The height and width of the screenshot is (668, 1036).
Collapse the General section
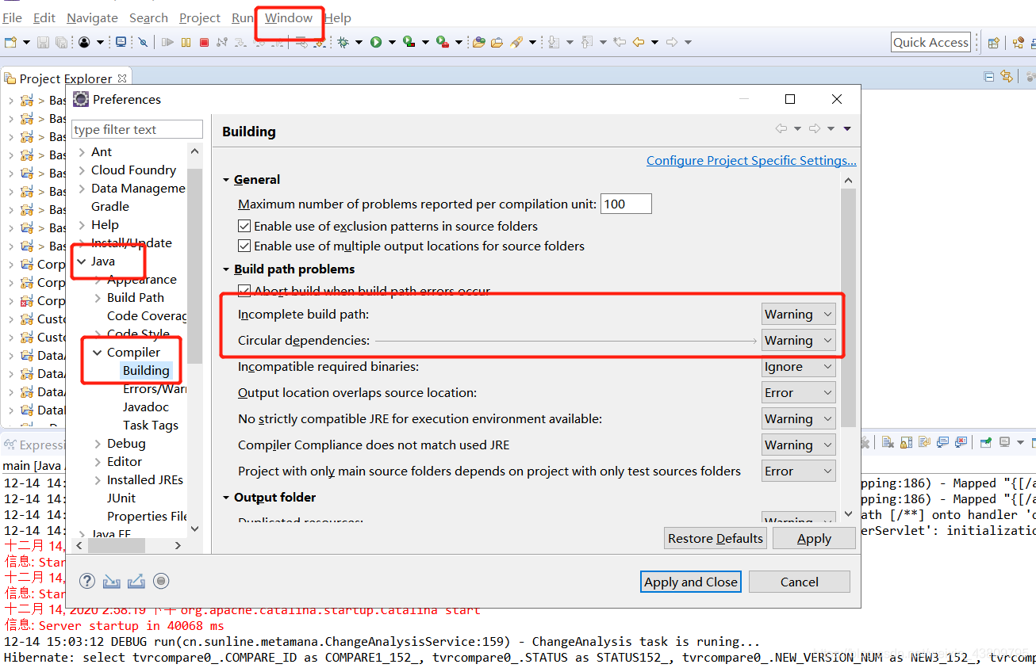point(226,180)
